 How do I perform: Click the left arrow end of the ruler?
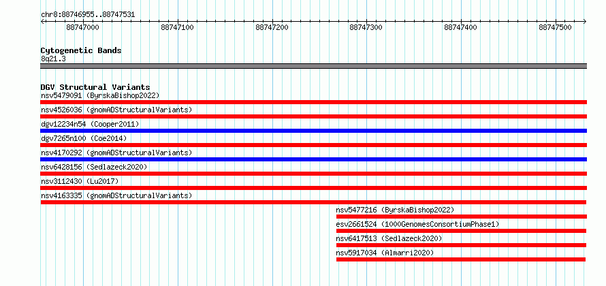pyautogui.click(x=42, y=21)
